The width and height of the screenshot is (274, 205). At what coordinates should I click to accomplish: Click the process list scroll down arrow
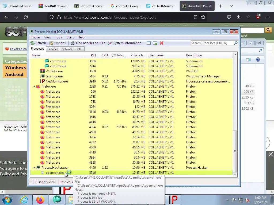[235, 175]
